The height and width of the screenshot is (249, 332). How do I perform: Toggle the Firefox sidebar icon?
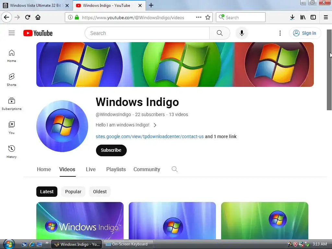click(313, 18)
